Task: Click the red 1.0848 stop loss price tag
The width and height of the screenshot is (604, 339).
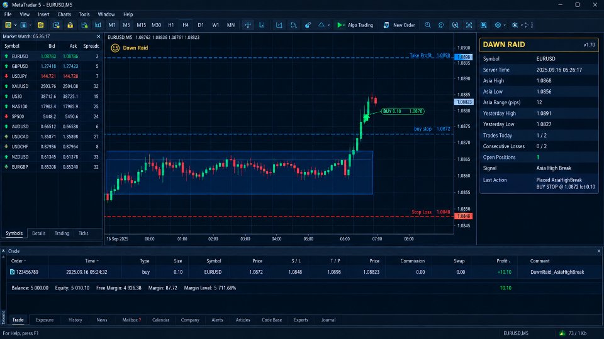Action: [464, 216]
